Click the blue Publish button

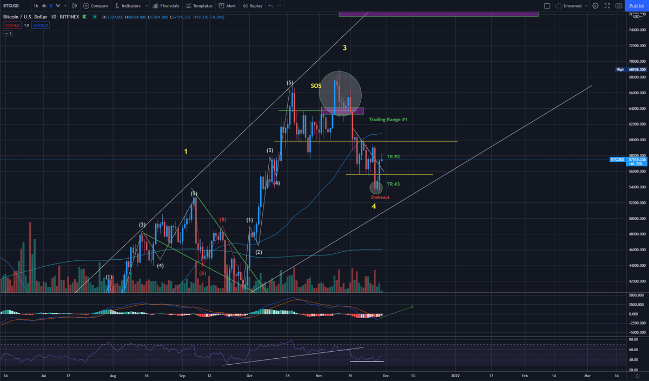point(637,5)
